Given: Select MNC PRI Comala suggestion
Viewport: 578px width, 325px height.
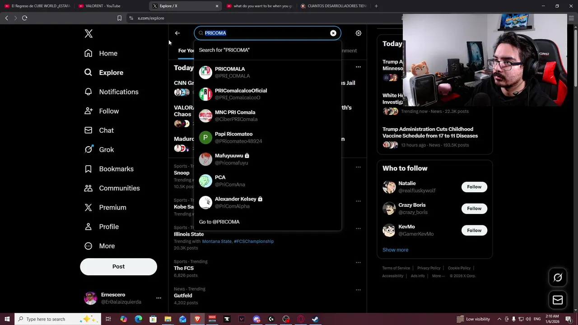Looking at the screenshot, I should pos(267,116).
